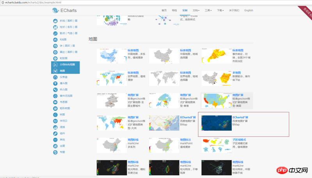Click the echarts.baidu.com address bar
Viewport: 312px width, 178px height.
click(155, 2)
